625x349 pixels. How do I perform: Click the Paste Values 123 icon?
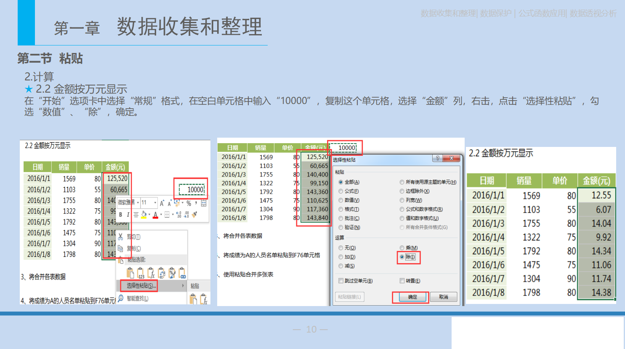pos(141,273)
